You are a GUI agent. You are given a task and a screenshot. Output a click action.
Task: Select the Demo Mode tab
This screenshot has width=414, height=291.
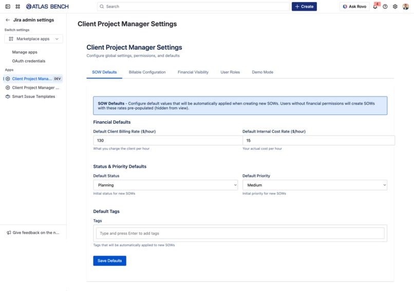point(262,72)
